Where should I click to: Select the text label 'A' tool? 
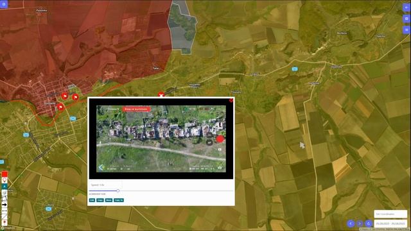[x=4, y=186]
